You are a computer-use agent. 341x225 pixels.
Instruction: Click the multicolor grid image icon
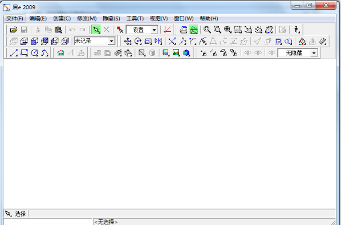pos(166,53)
